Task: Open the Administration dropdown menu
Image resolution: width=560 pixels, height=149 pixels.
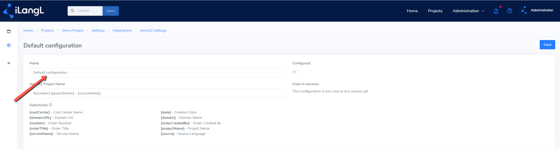Action: click(468, 11)
